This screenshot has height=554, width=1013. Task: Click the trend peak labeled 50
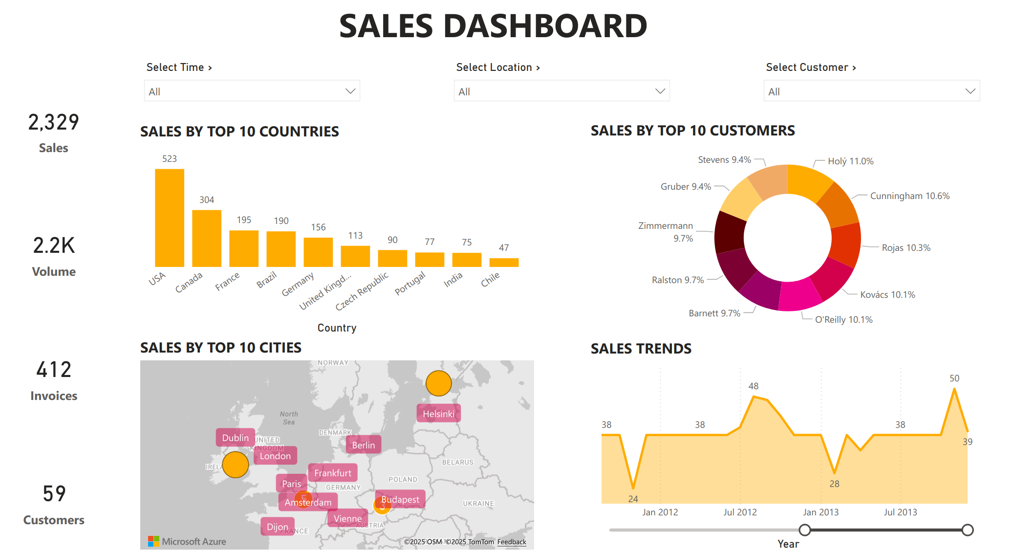pos(954,389)
